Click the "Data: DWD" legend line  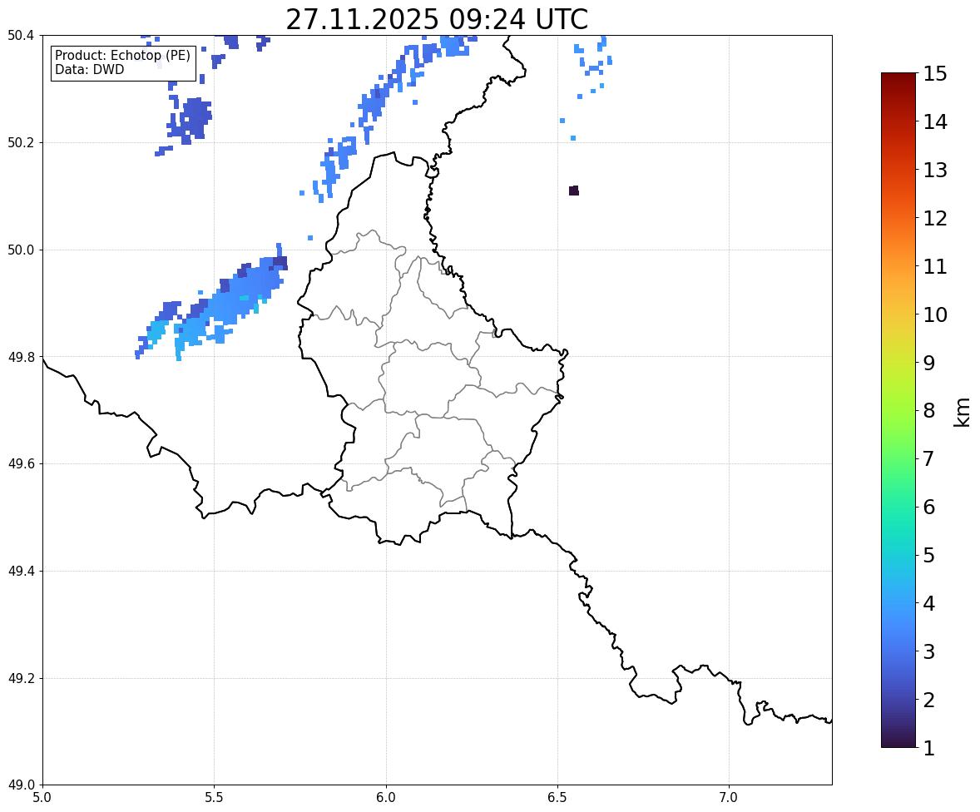[x=89, y=69]
